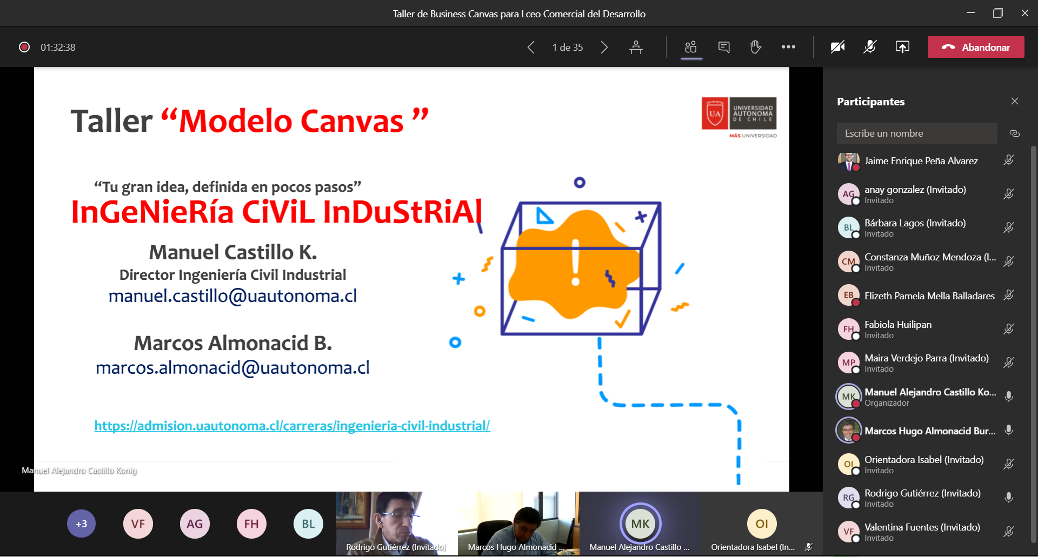1038x557 pixels.
Task: Click the Escribe un nombre field
Action: point(917,133)
